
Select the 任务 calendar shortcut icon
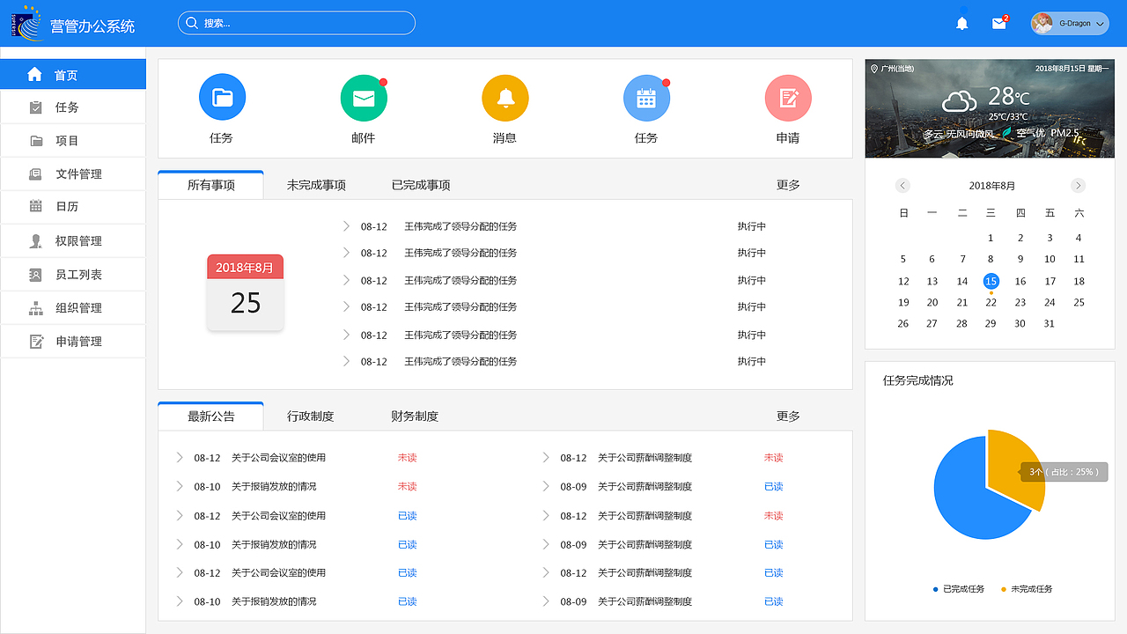[646, 98]
